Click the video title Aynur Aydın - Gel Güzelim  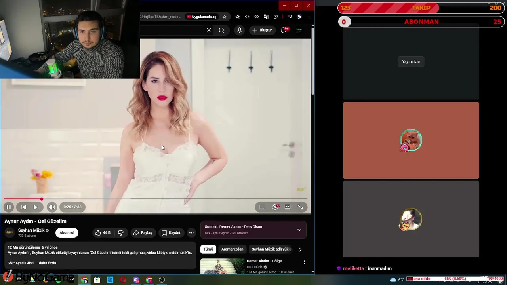(36, 222)
